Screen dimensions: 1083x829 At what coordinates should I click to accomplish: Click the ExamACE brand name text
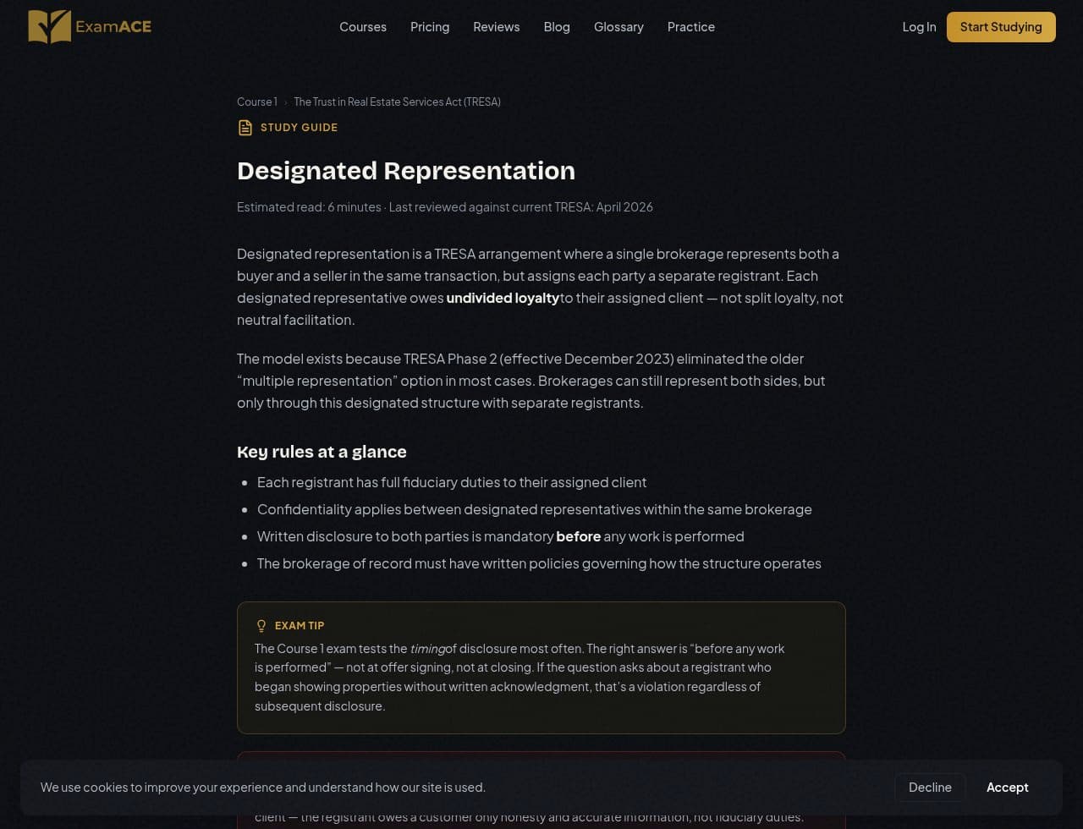(113, 27)
